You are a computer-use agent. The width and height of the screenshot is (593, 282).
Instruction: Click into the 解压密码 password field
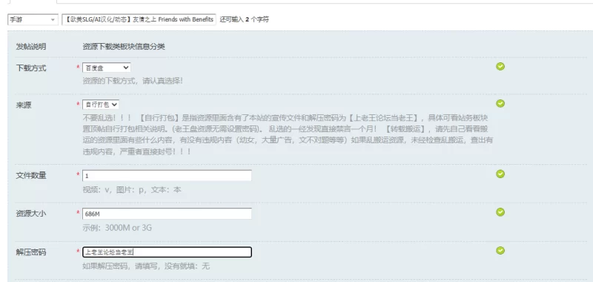pos(167,252)
